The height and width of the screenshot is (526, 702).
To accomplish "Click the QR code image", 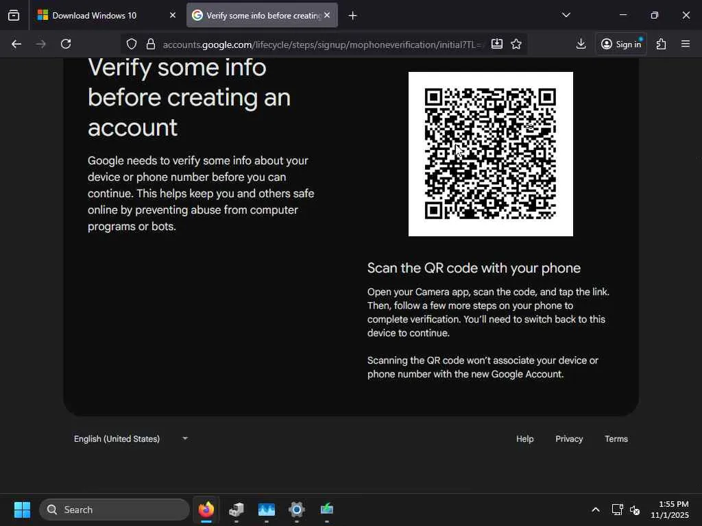I will tap(491, 154).
